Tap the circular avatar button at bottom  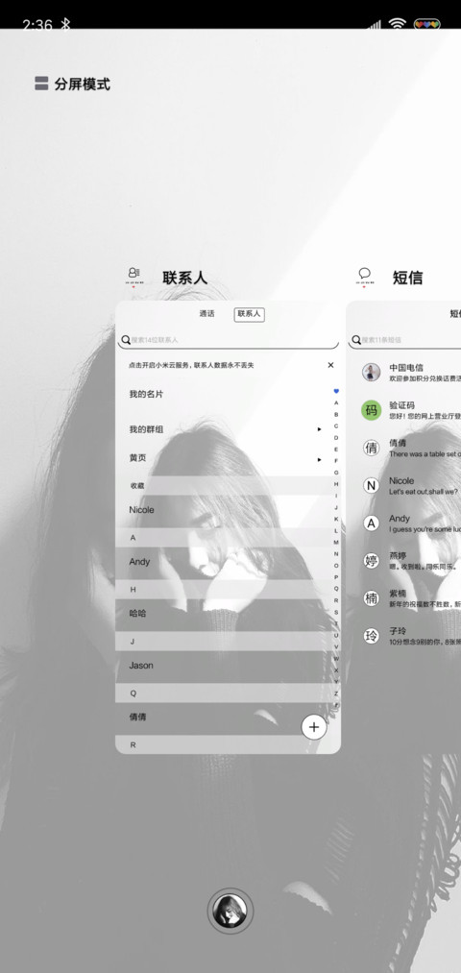point(230,911)
